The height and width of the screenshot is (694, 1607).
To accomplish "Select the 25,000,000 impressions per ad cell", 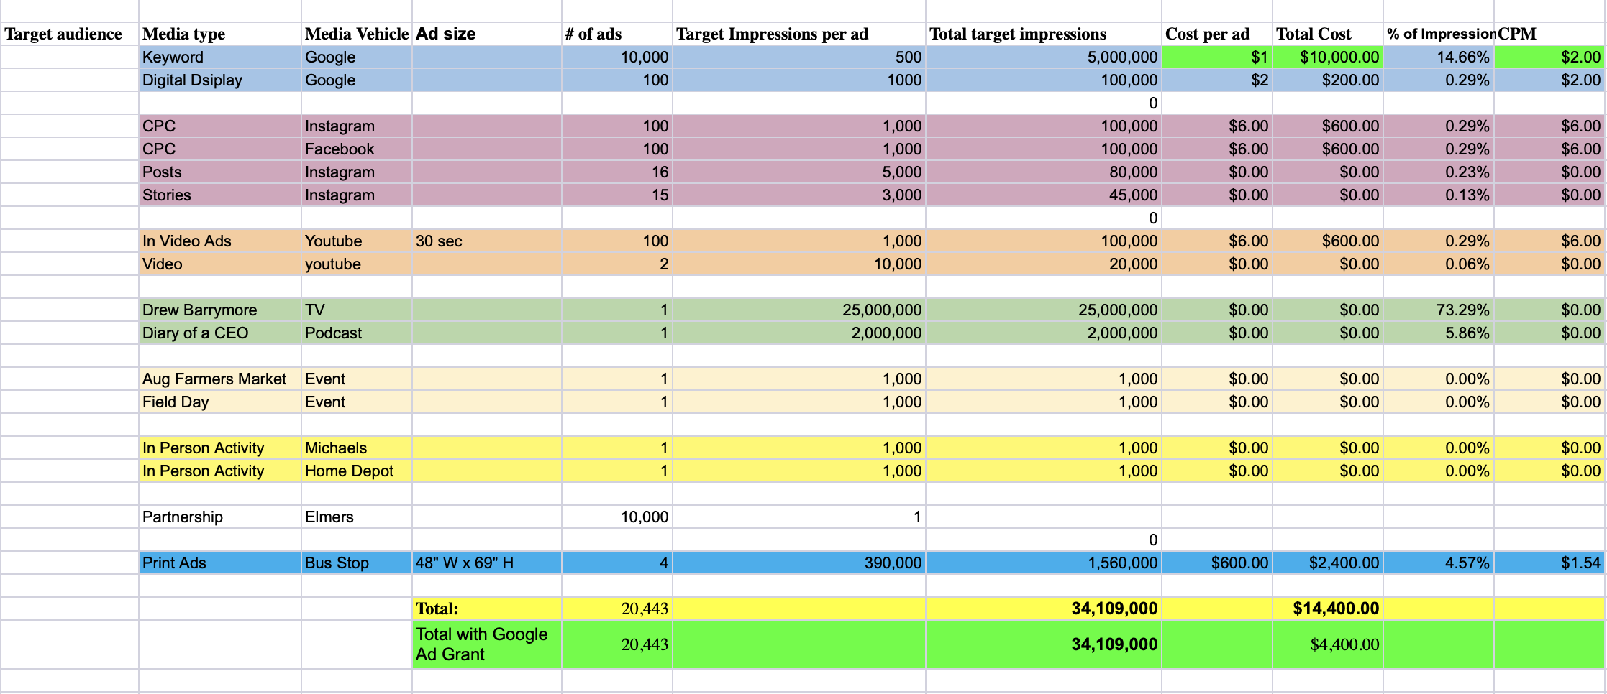I will (x=799, y=310).
